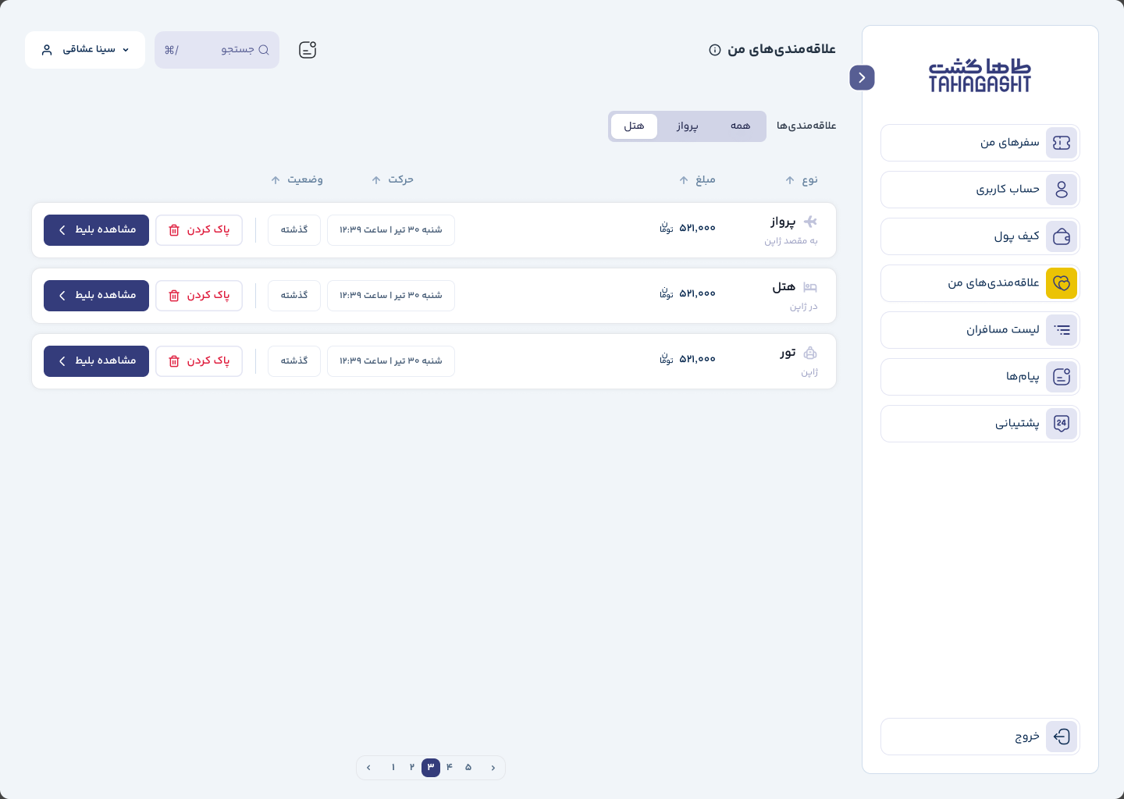The image size is (1124, 799).
Task: Click the list icon for لیست مسافران
Action: 1062,330
